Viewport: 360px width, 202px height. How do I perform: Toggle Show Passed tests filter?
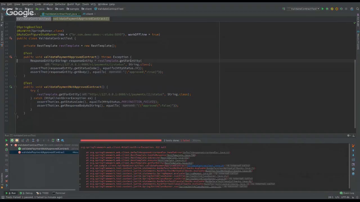[12, 140]
